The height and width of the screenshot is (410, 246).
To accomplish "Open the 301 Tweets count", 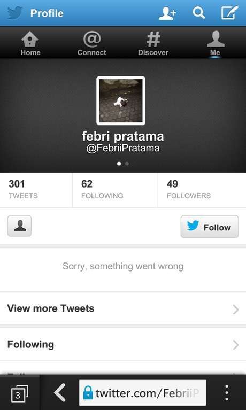I will [x=36, y=190].
